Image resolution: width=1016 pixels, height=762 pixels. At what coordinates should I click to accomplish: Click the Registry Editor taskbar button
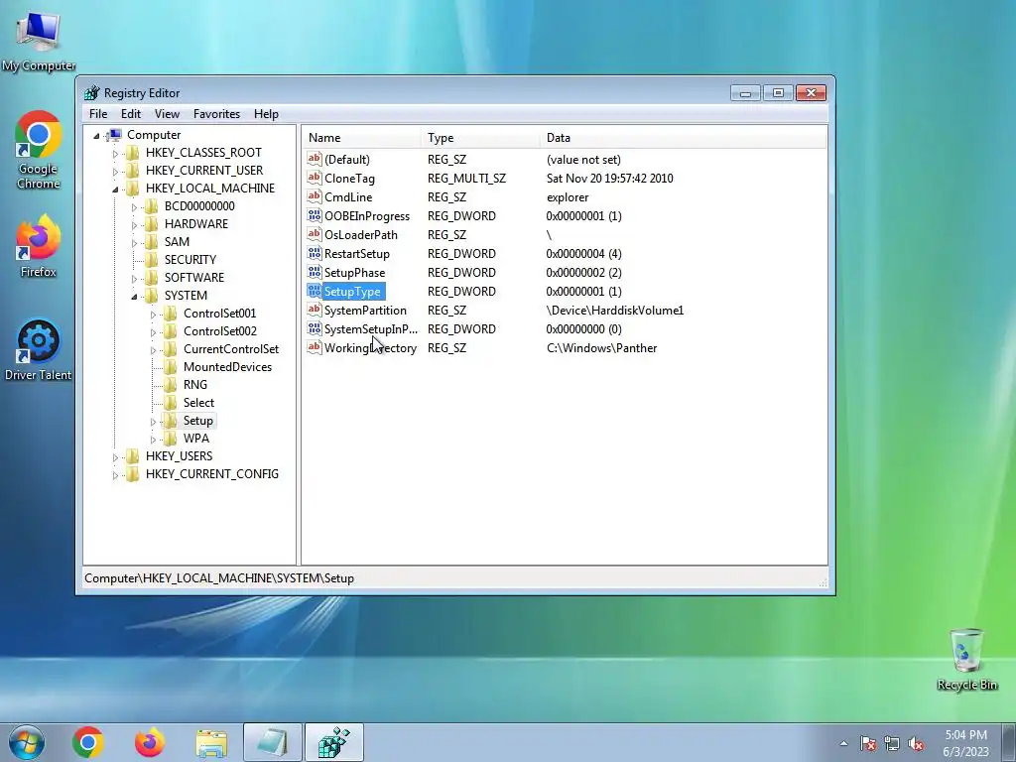click(334, 742)
